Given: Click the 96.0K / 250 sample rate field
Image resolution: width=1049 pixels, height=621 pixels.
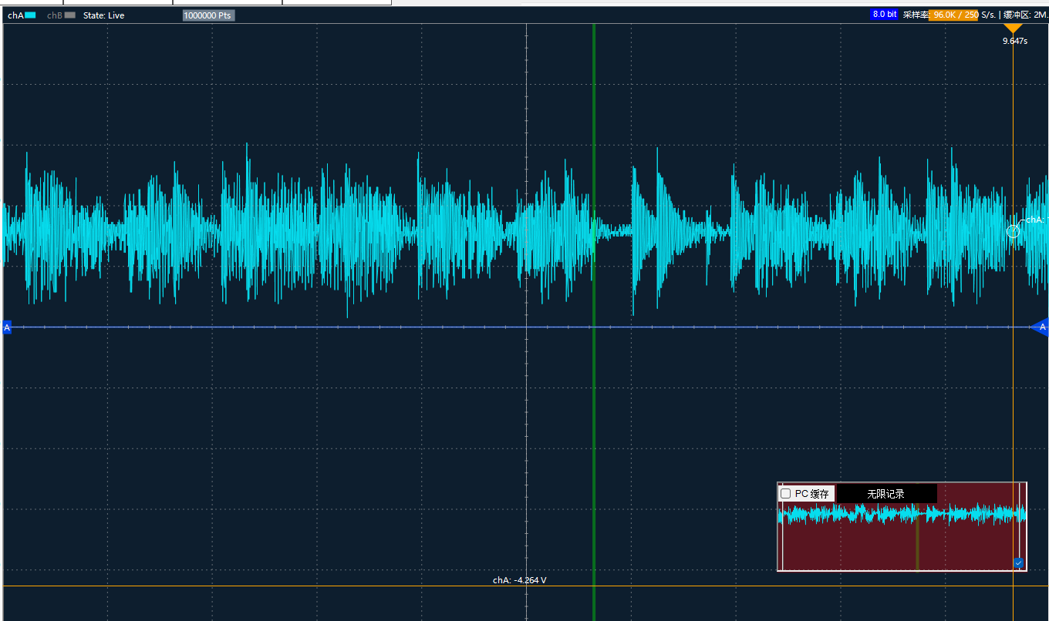Looking at the screenshot, I should 955,15.
